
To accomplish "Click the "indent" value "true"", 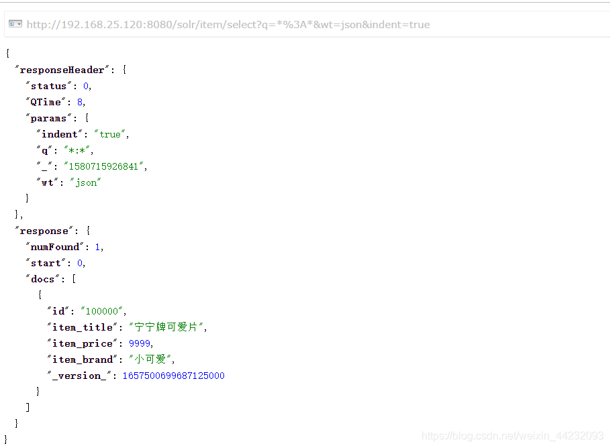I will coord(109,134).
